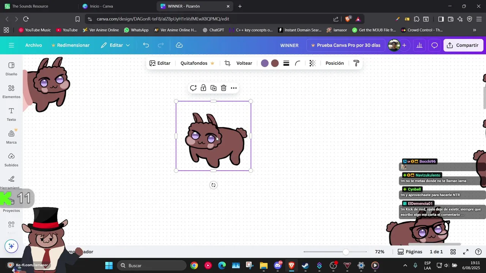This screenshot has height=273, width=486.
Task: Open the analytics bar chart icon
Action: [x=420, y=45]
